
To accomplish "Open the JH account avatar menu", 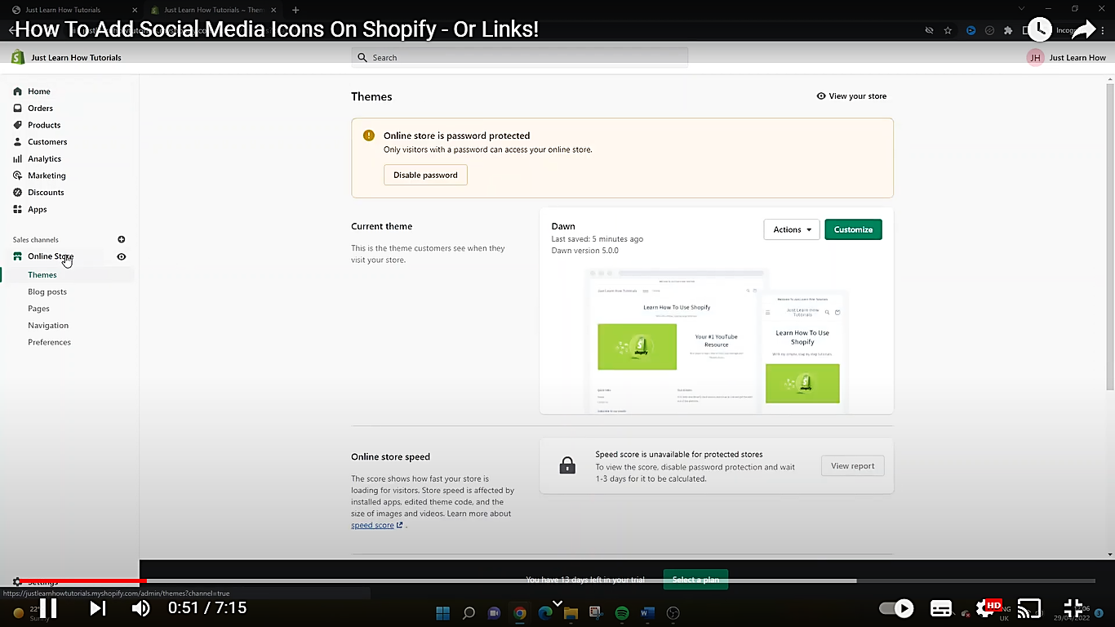I will (1035, 57).
